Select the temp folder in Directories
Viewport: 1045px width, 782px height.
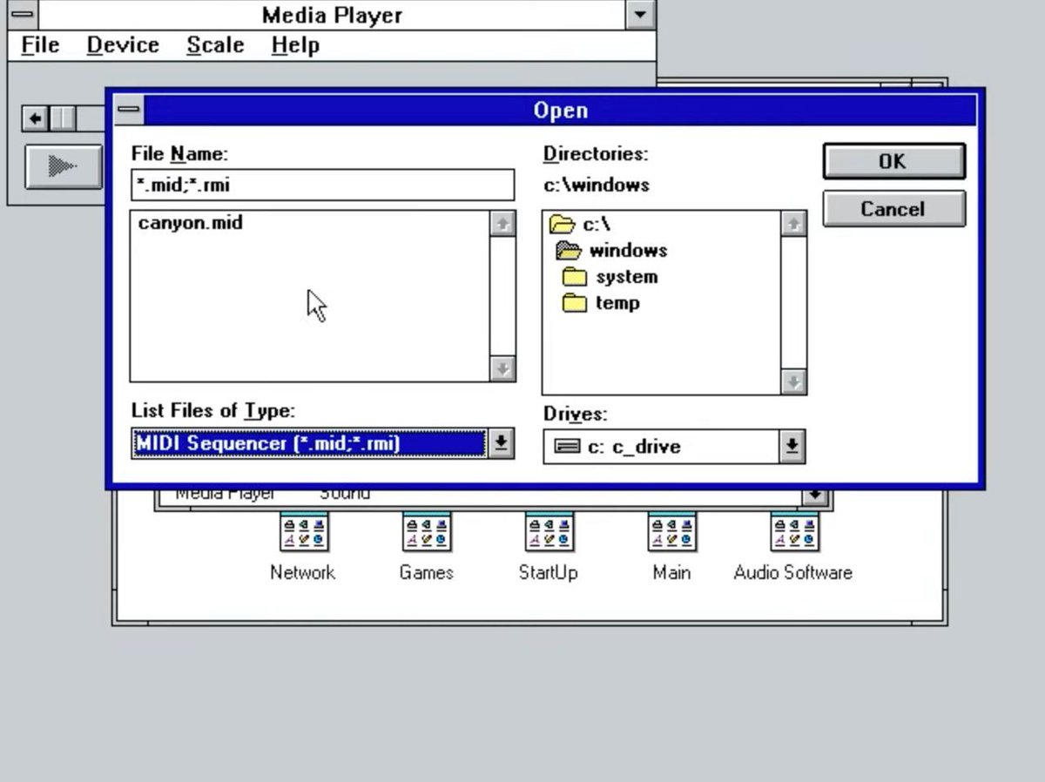pos(602,303)
